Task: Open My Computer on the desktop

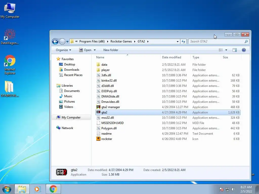Action: tap(10, 10)
